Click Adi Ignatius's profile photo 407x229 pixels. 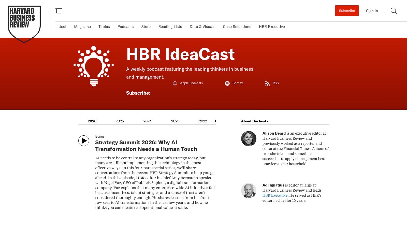(249, 190)
